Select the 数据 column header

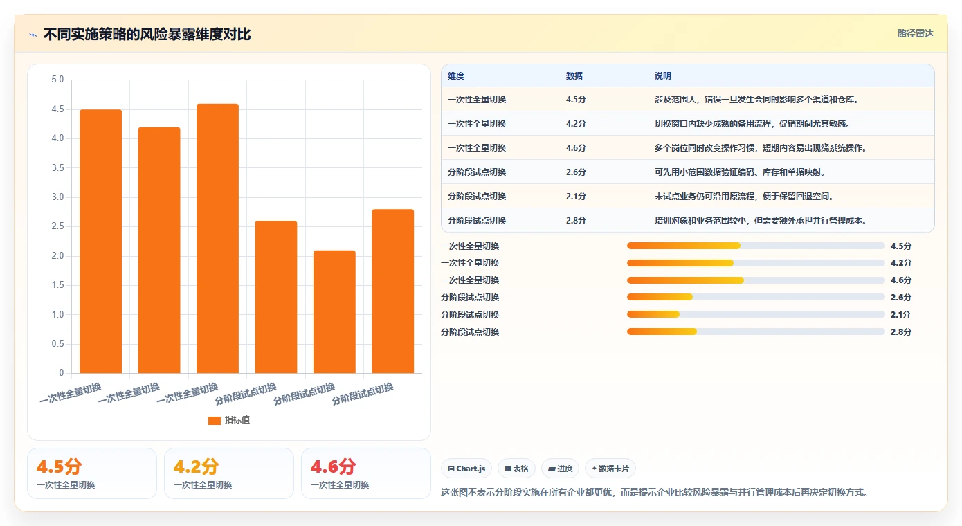574,76
